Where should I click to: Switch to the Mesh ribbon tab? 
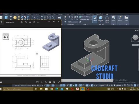pos(22,14)
